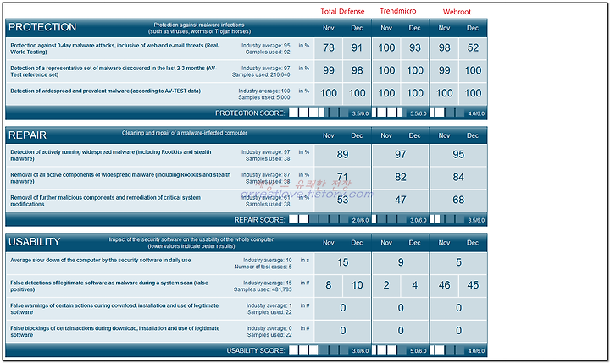Click Total Defense slow-down value 15
This screenshot has height=363, width=610.
click(343, 262)
